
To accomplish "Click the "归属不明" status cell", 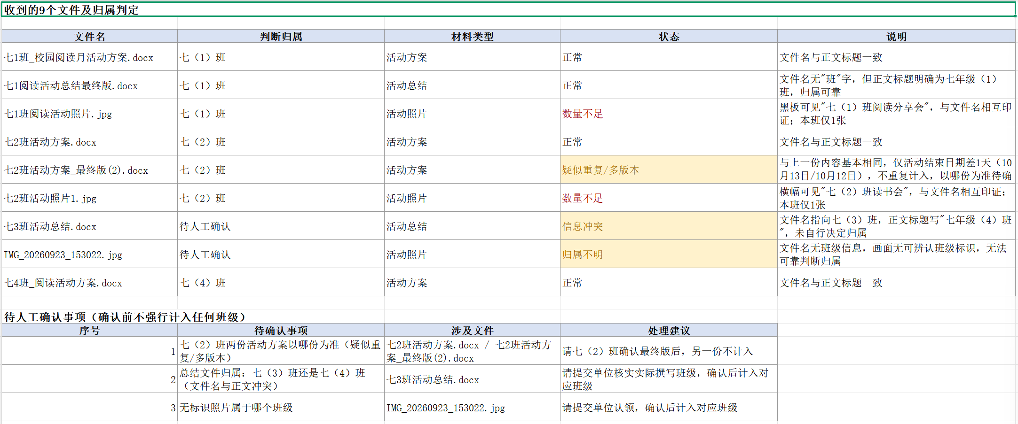I will pos(669,254).
